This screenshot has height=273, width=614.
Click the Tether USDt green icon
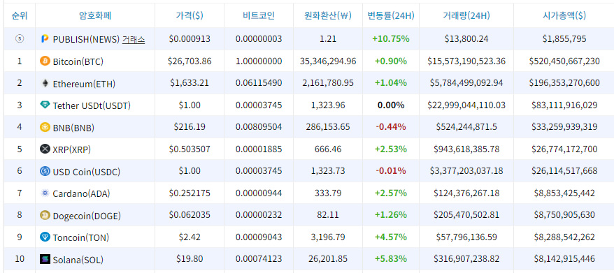coord(45,105)
